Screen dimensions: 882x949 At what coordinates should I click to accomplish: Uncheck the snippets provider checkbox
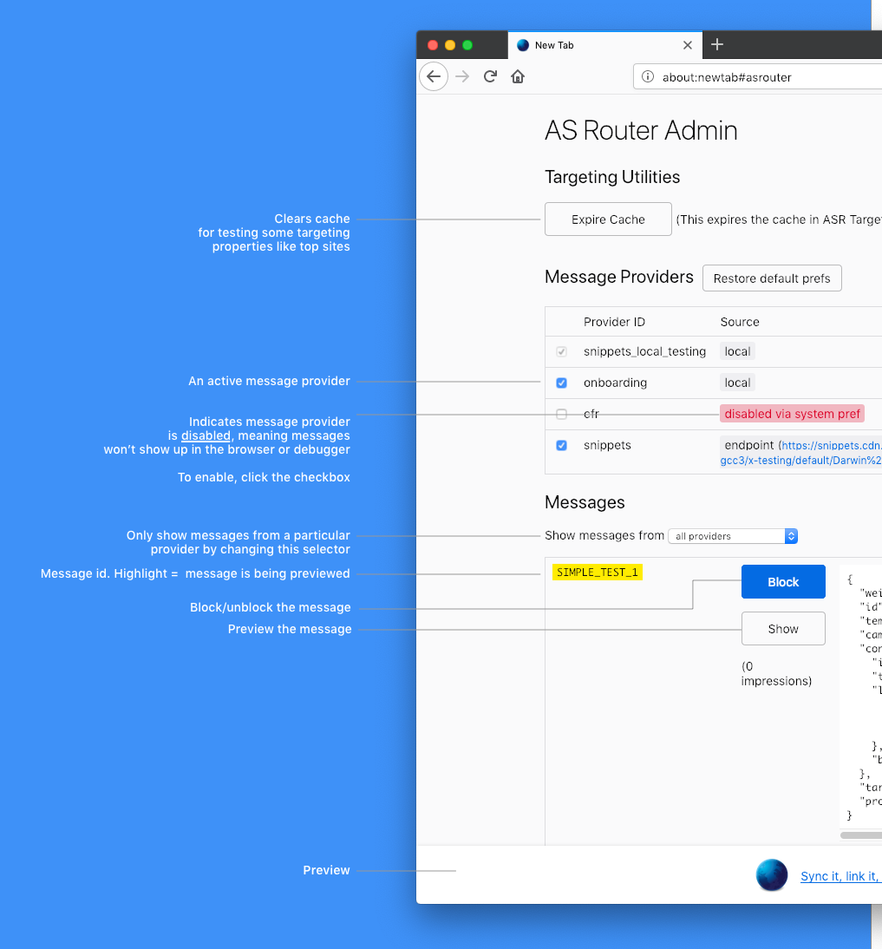point(561,445)
